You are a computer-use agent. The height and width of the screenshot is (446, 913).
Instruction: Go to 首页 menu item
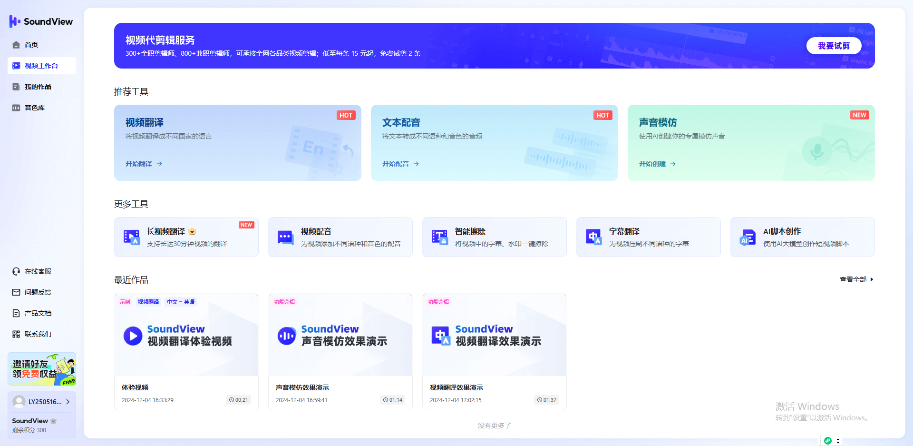(42, 45)
